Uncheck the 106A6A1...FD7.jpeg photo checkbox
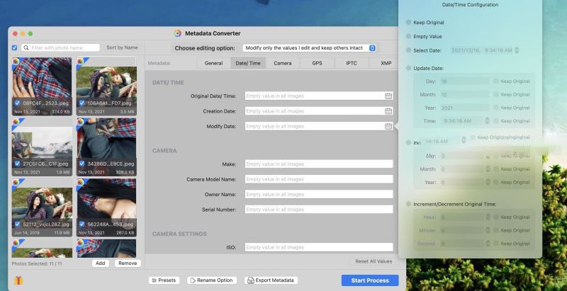The width and height of the screenshot is (567, 291). 82,103
